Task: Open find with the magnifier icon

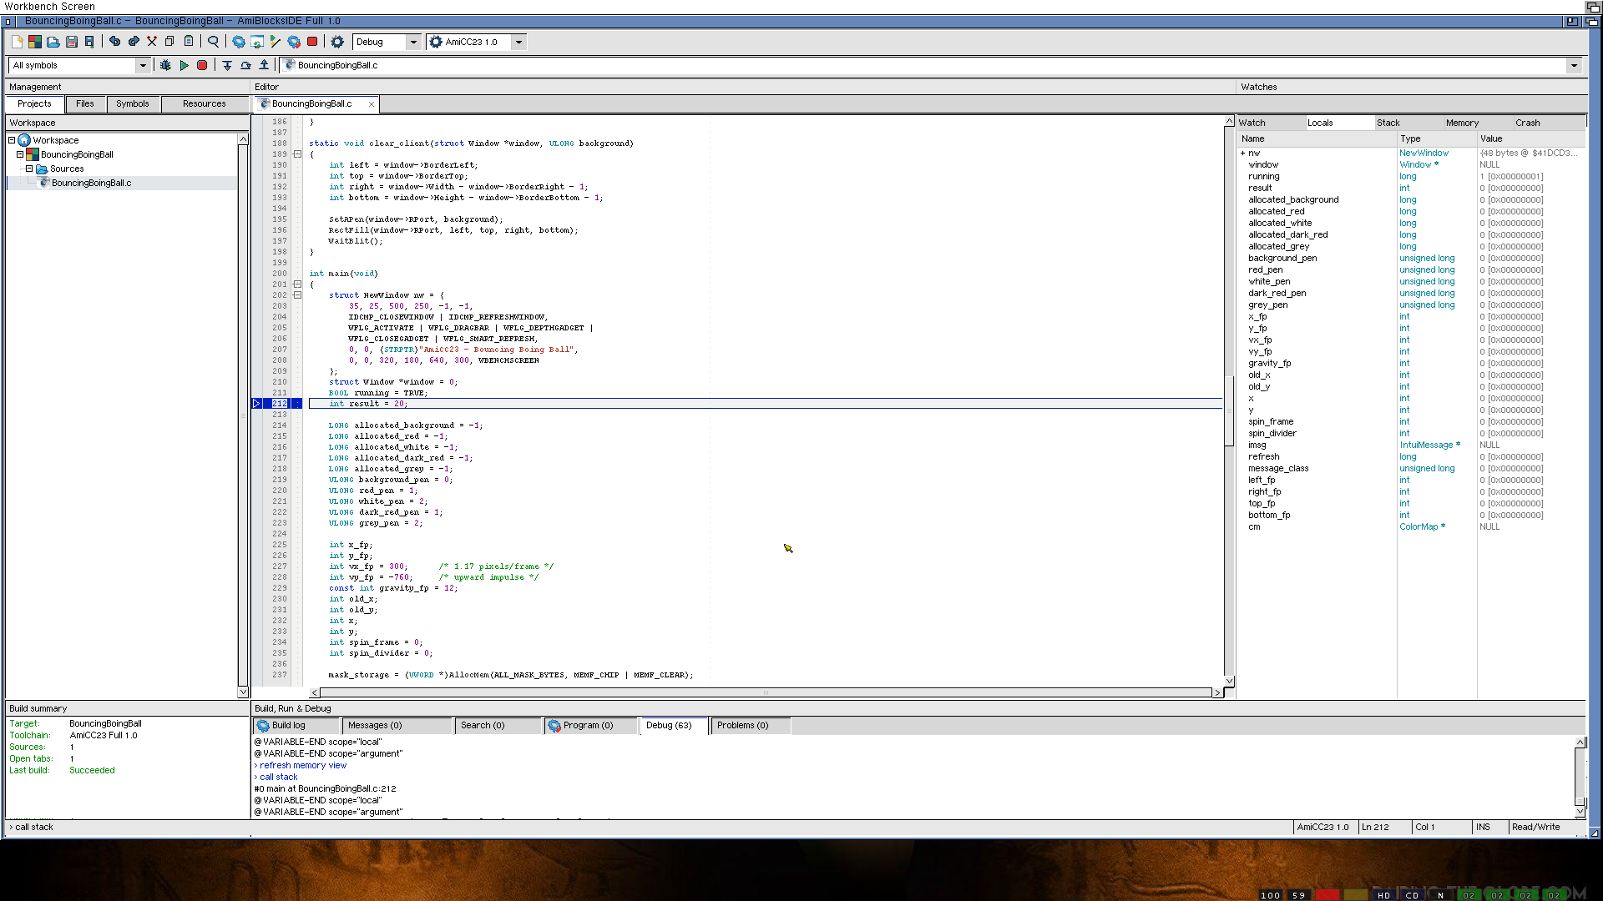Action: tap(214, 42)
